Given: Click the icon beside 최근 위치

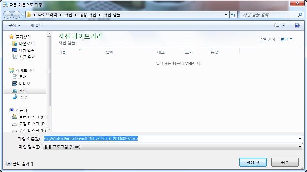Looking at the screenshot, I should tap(15, 57).
